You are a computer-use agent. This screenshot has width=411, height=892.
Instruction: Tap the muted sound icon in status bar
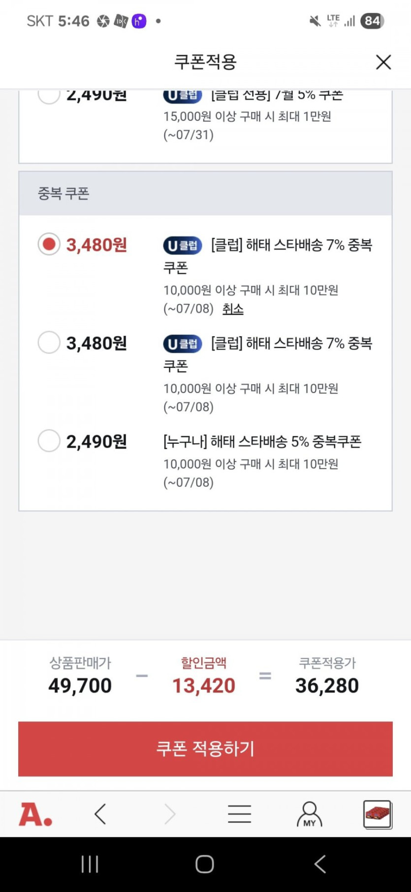(315, 21)
